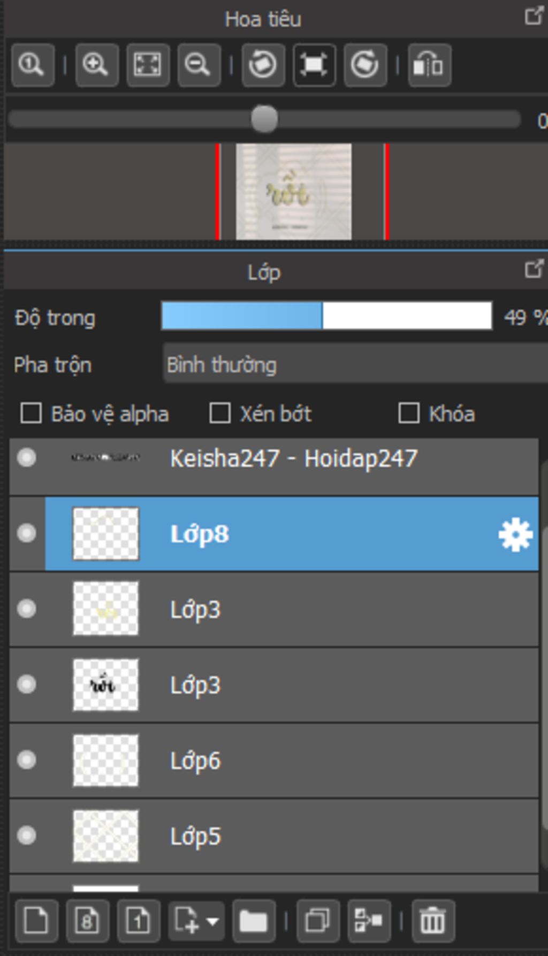Click the zoom out magnifier icon

pyautogui.click(x=199, y=65)
